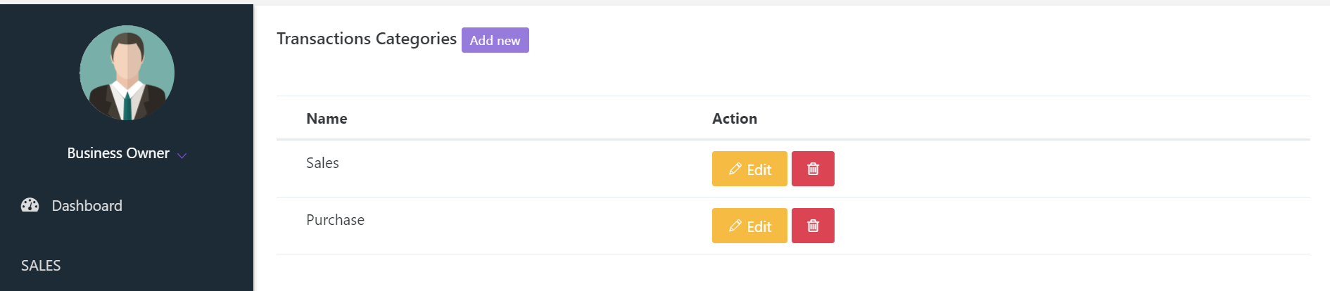The width and height of the screenshot is (1330, 291).
Task: Click the trash icon for Purchase category
Action: coord(813,226)
